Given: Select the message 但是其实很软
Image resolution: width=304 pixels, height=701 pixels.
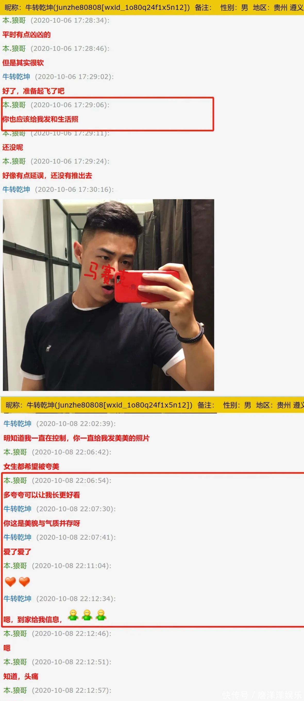Looking at the screenshot, I should [23, 63].
